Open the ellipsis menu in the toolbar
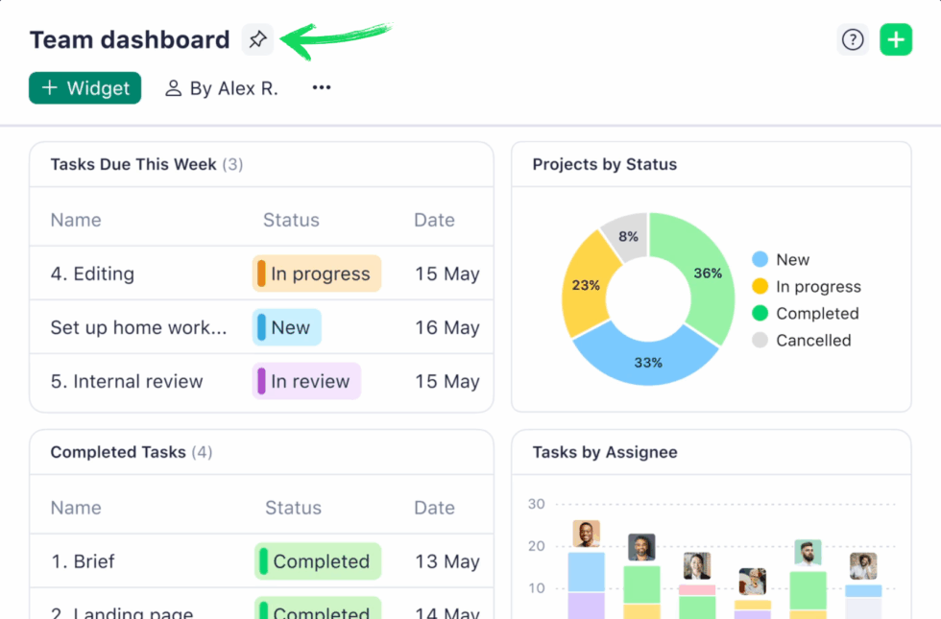 (321, 87)
